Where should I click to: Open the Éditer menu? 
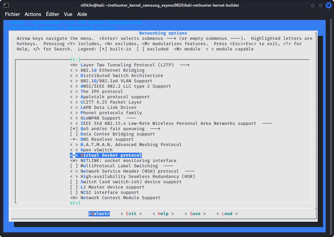(53, 14)
